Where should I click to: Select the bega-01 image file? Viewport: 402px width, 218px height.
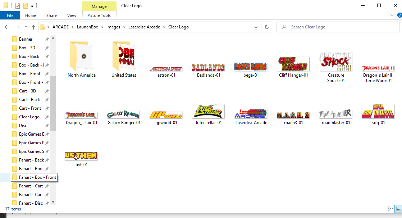251,70
